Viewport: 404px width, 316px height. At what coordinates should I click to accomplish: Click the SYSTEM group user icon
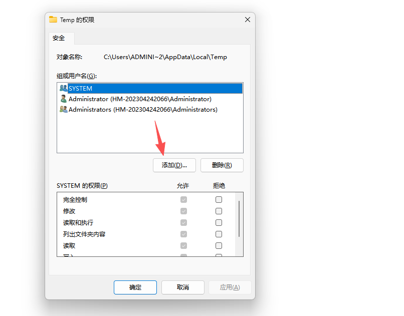63,88
